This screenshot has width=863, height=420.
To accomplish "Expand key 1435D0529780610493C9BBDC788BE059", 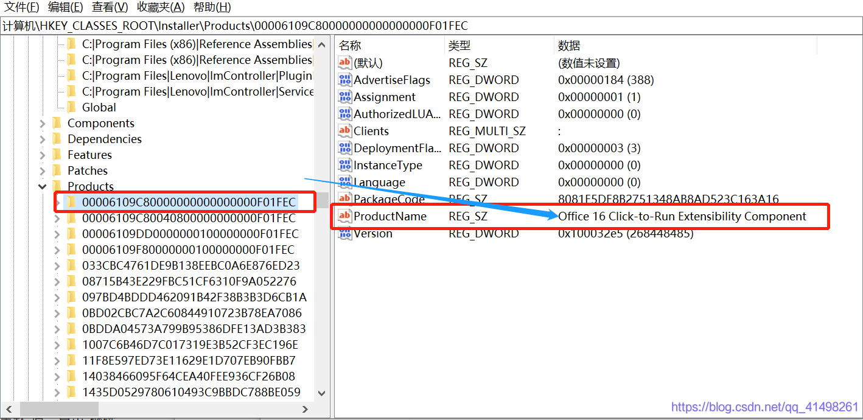I will click(57, 392).
